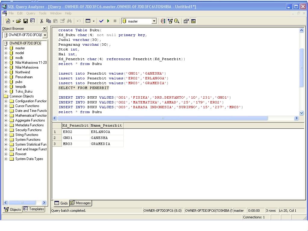Click the query editor scroll up arrow

tap(301, 30)
